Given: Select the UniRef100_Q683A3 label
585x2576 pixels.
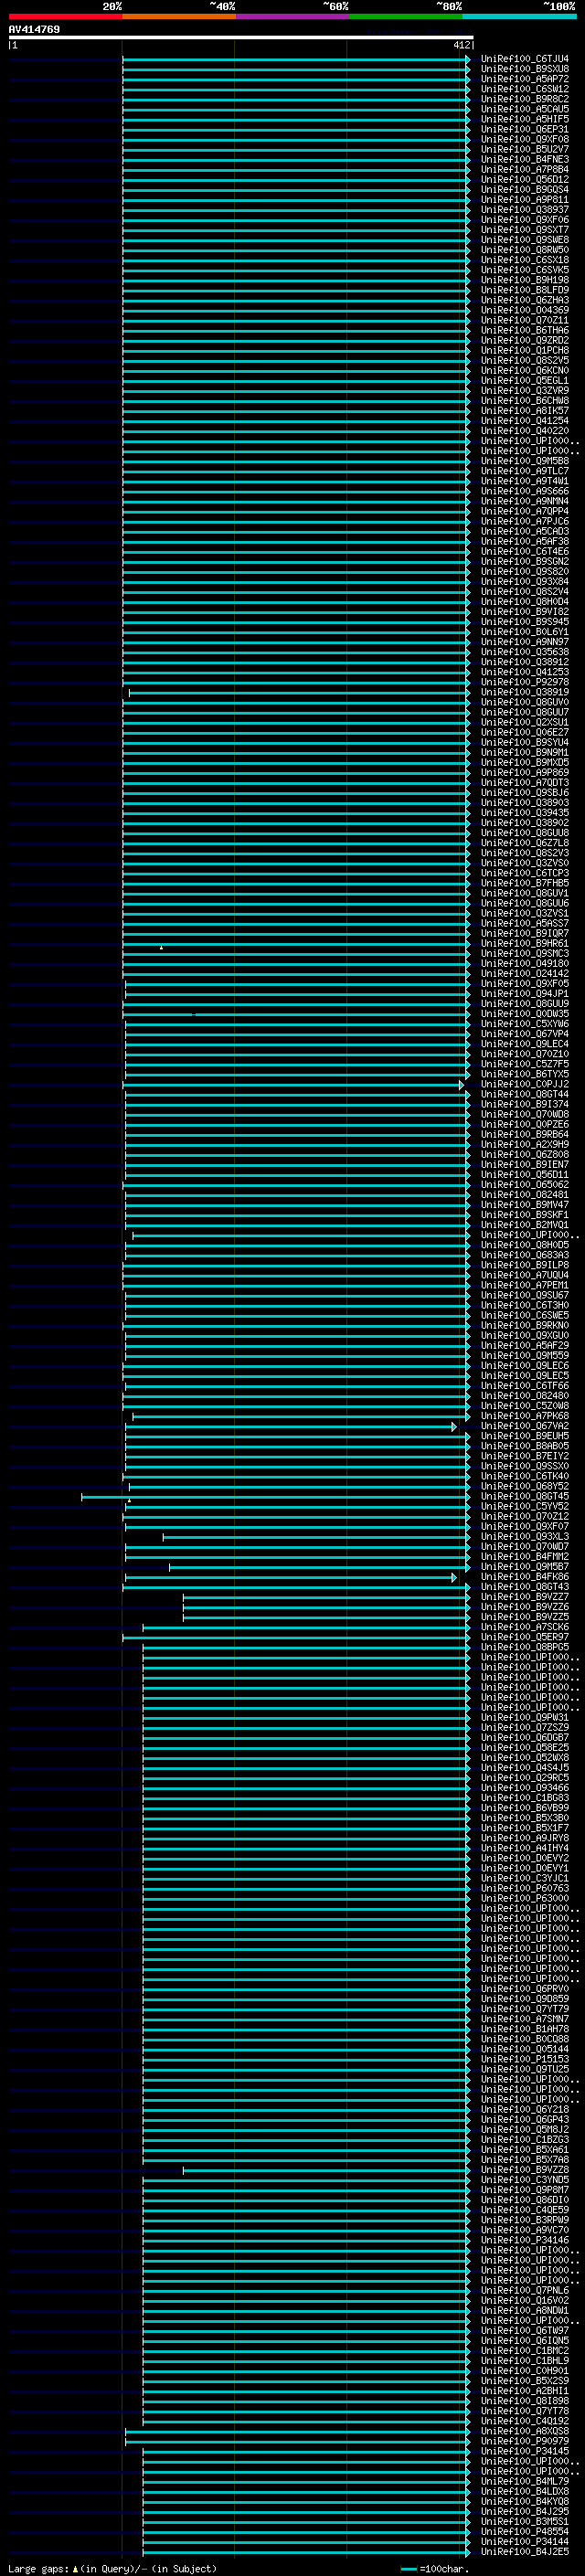Looking at the screenshot, I should point(524,1255).
